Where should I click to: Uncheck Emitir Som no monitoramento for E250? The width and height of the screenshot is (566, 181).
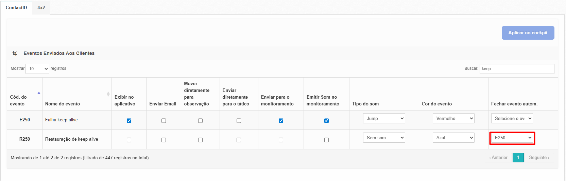coord(326,121)
